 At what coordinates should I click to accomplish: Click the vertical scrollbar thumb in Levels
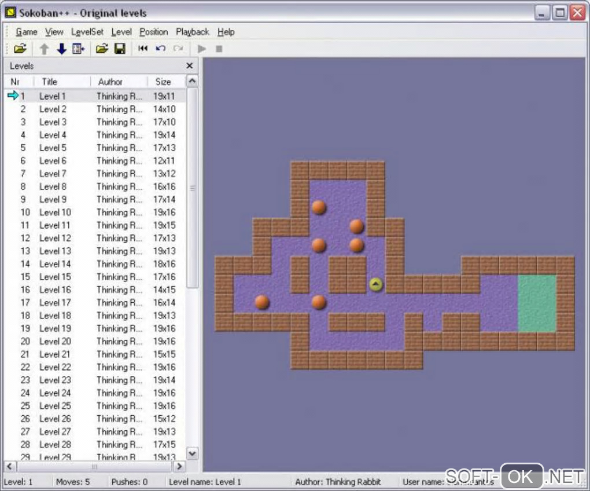192,188
